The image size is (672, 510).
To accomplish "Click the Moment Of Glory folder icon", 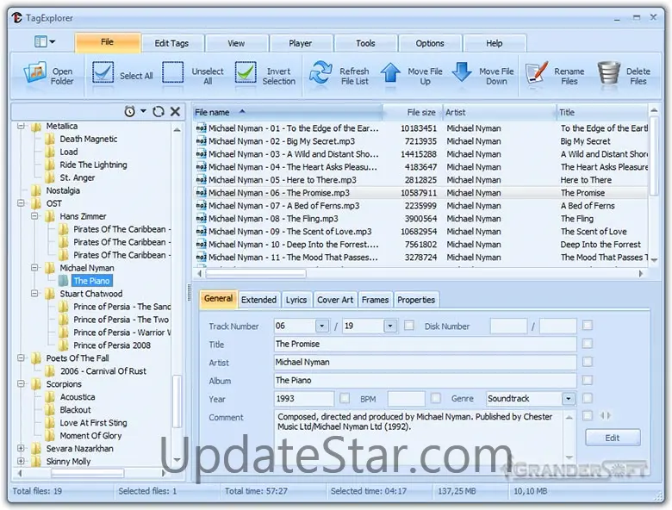I will (x=50, y=435).
